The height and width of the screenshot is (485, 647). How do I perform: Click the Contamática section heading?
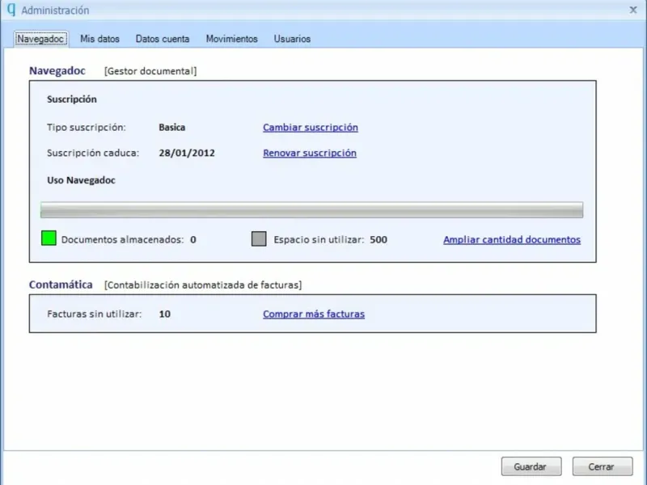61,285
